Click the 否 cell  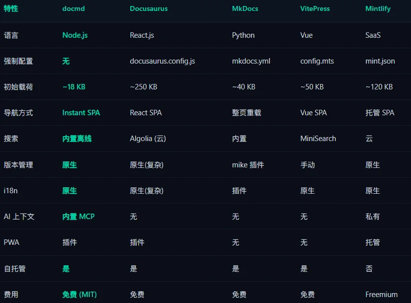[x=369, y=268]
